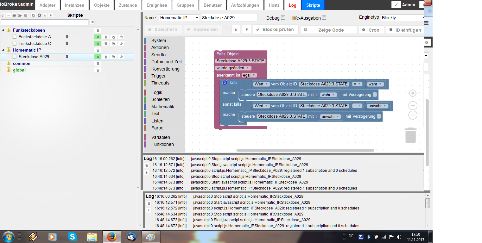The height and width of the screenshot is (243, 482).
Task: Clear the script filter with the X icon
Action: [92, 22]
